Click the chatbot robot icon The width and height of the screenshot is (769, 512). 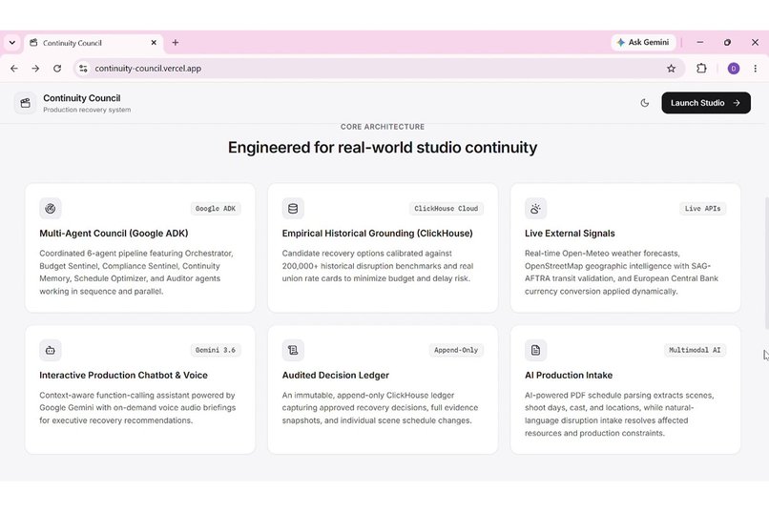tap(50, 350)
